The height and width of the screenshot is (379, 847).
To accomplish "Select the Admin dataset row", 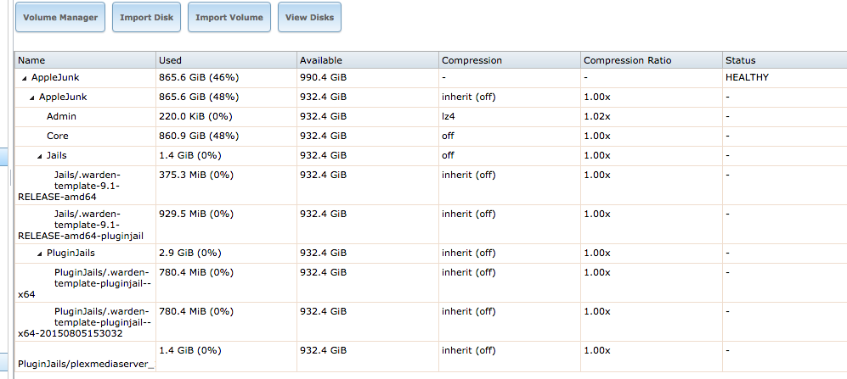I will coord(431,116).
